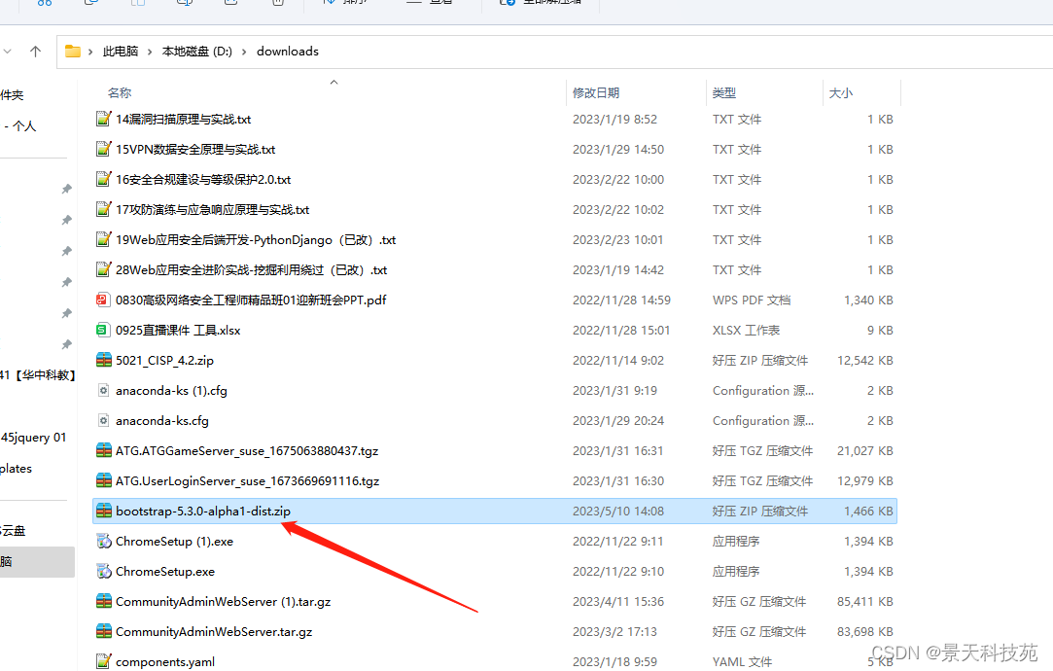The height and width of the screenshot is (671, 1053).
Task: Click the installer icon of ChromeSetup (1).exe
Action: click(x=103, y=542)
